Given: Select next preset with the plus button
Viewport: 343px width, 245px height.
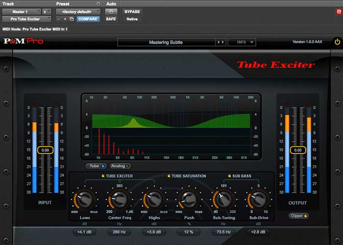Looking at the screenshot, I should click(x=65, y=19).
